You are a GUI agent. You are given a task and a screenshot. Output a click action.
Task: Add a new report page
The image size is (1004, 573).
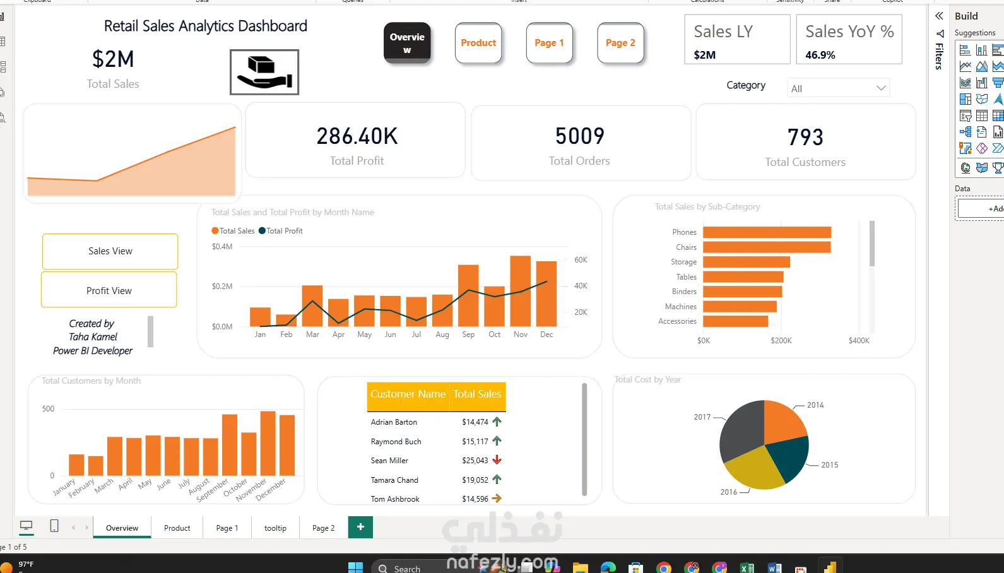coord(360,527)
